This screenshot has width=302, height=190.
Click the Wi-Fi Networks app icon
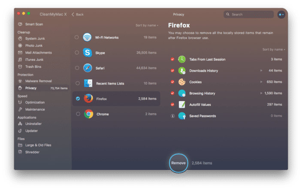pos(87,37)
